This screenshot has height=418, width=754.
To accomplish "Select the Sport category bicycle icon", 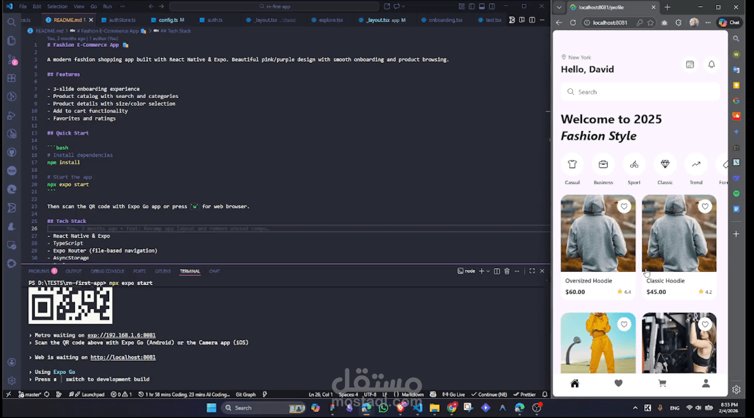I will [x=634, y=165].
